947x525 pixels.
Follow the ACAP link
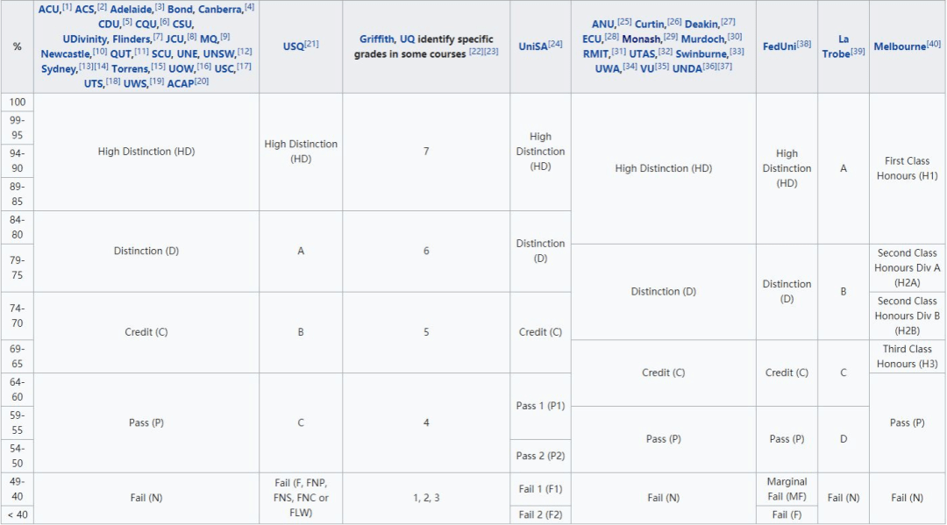[x=180, y=83]
